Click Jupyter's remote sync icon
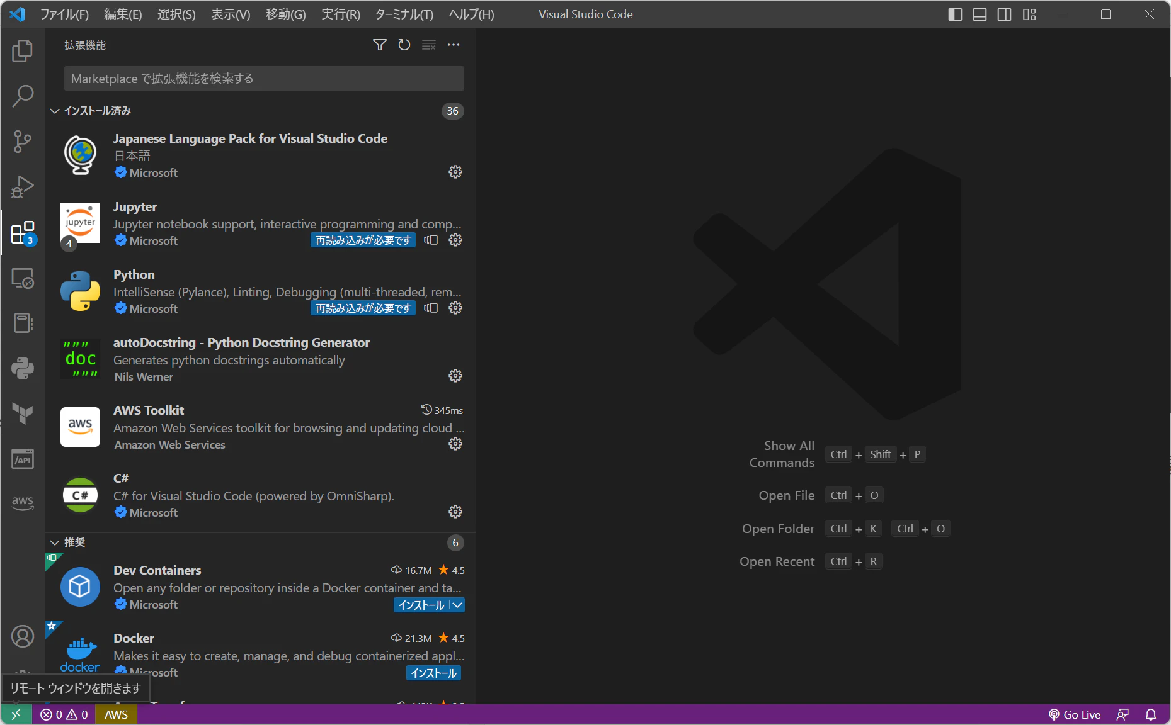Screen dimensions: 1171x725 [x=431, y=240]
